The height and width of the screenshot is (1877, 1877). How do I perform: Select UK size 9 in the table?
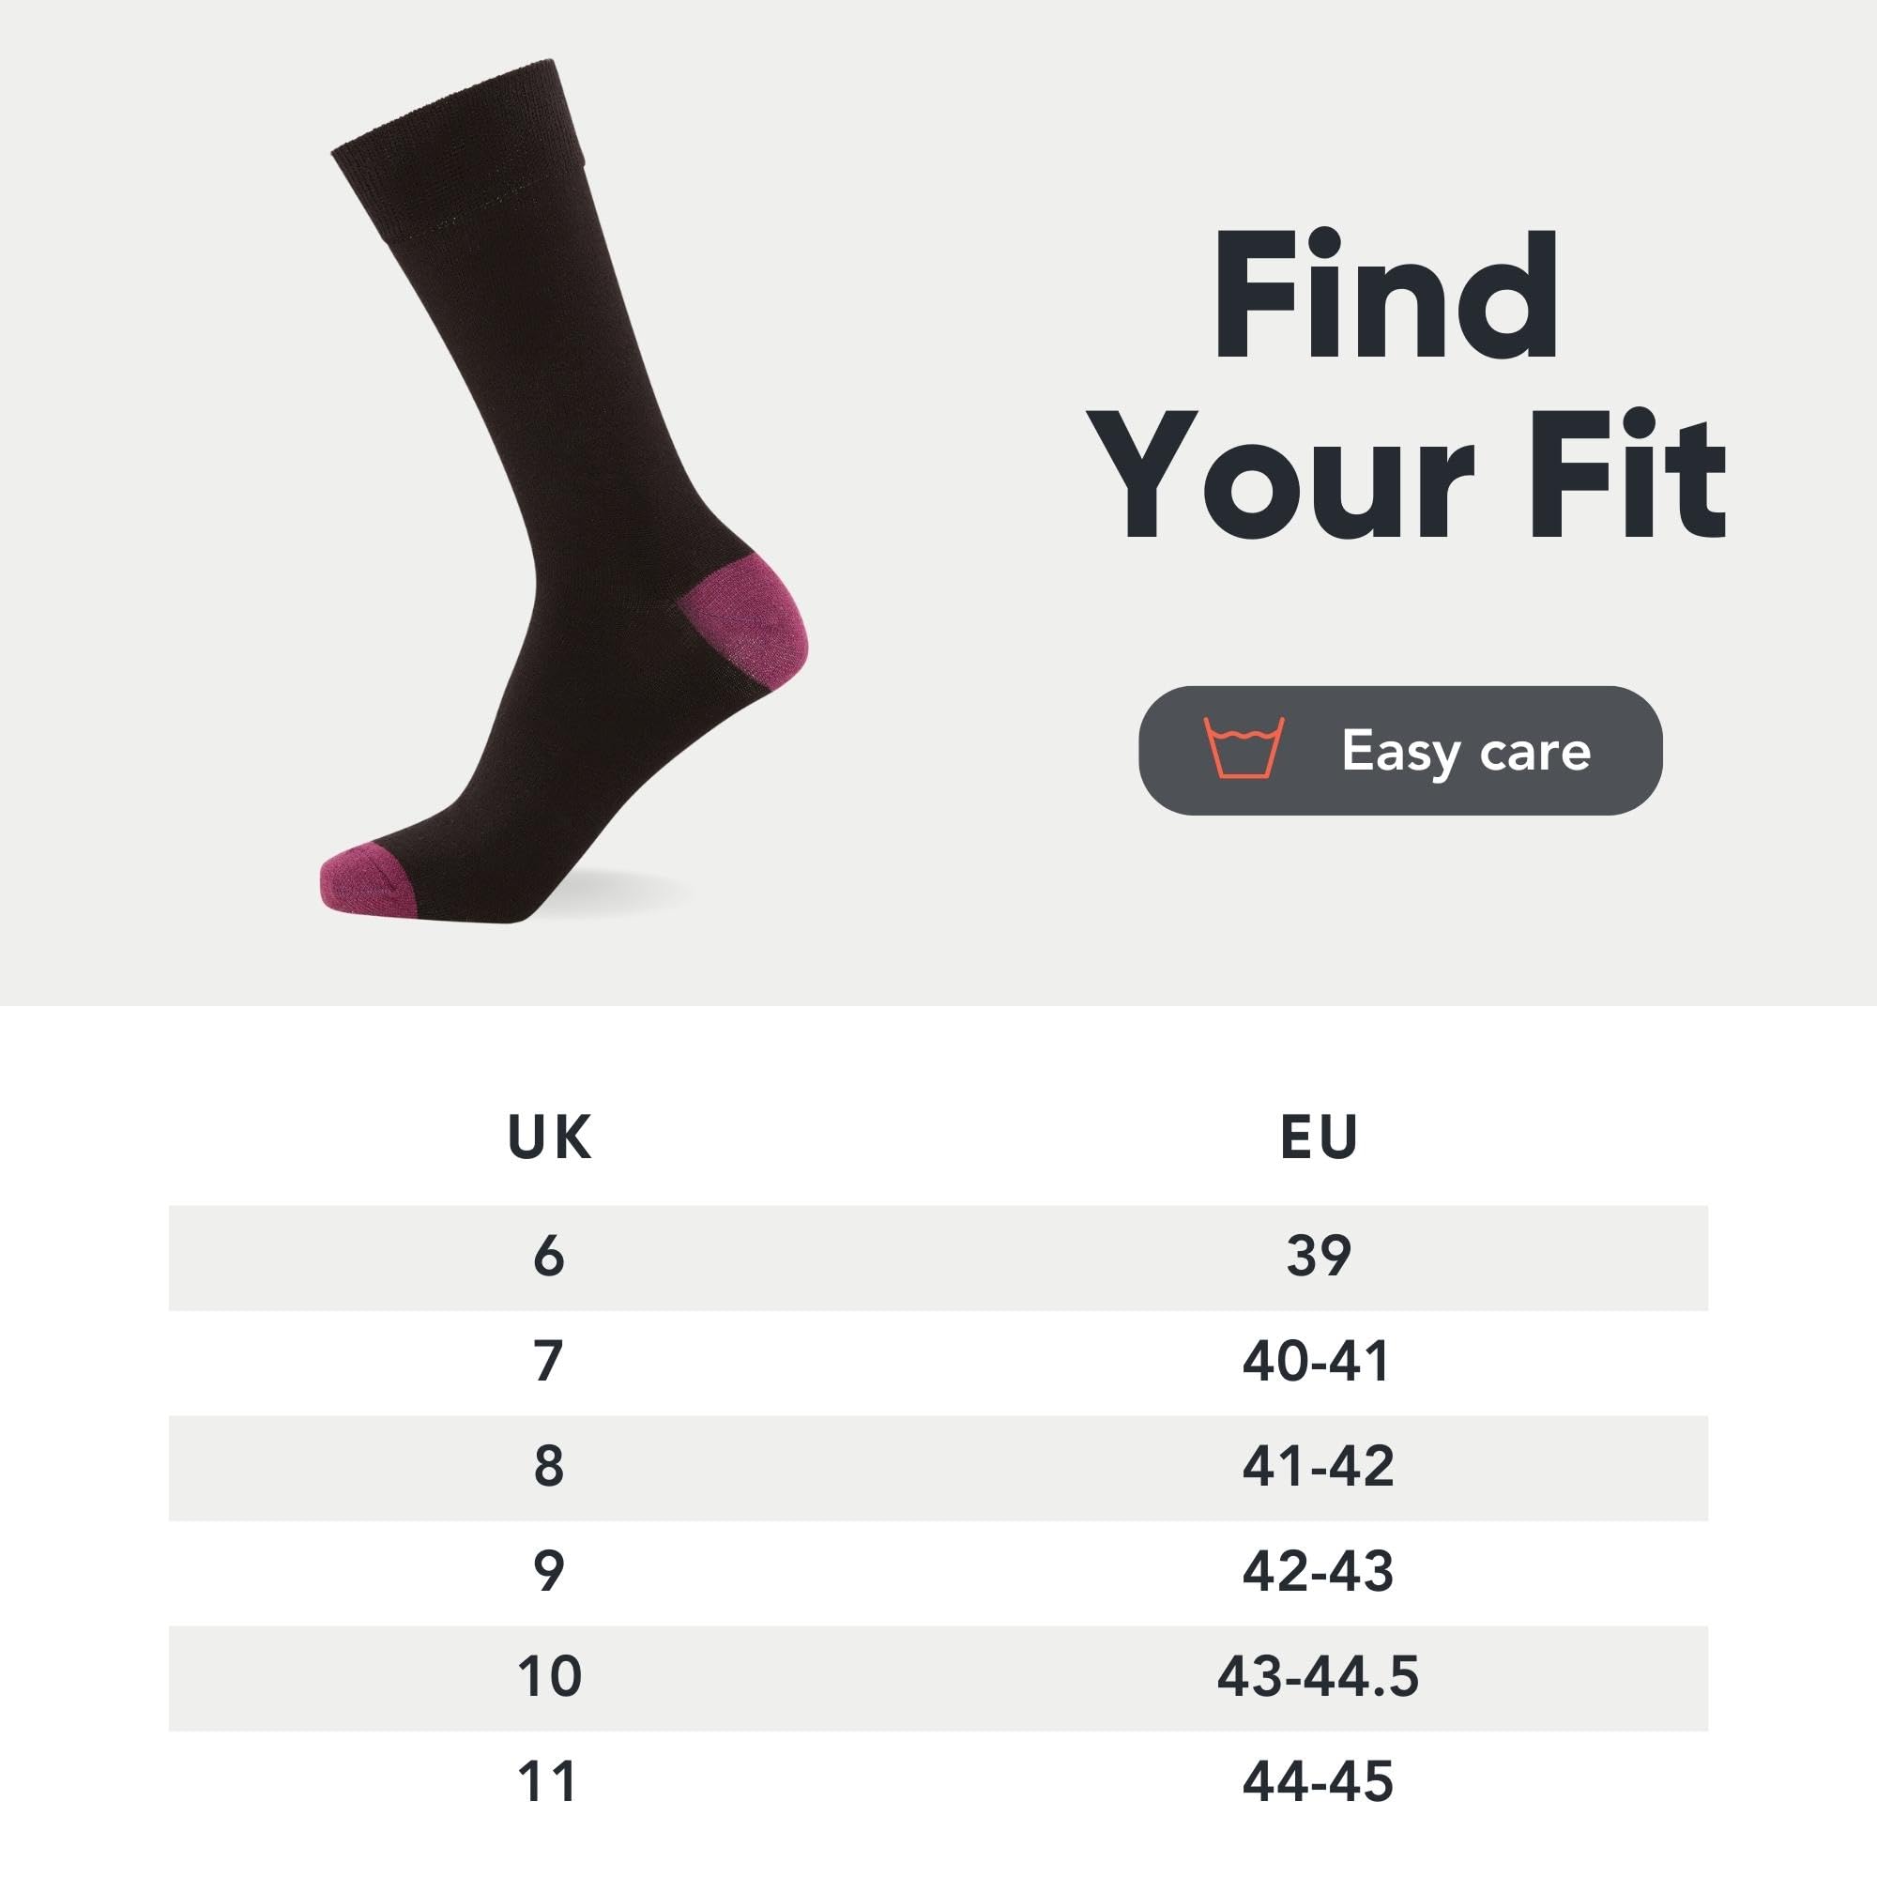549,1571
